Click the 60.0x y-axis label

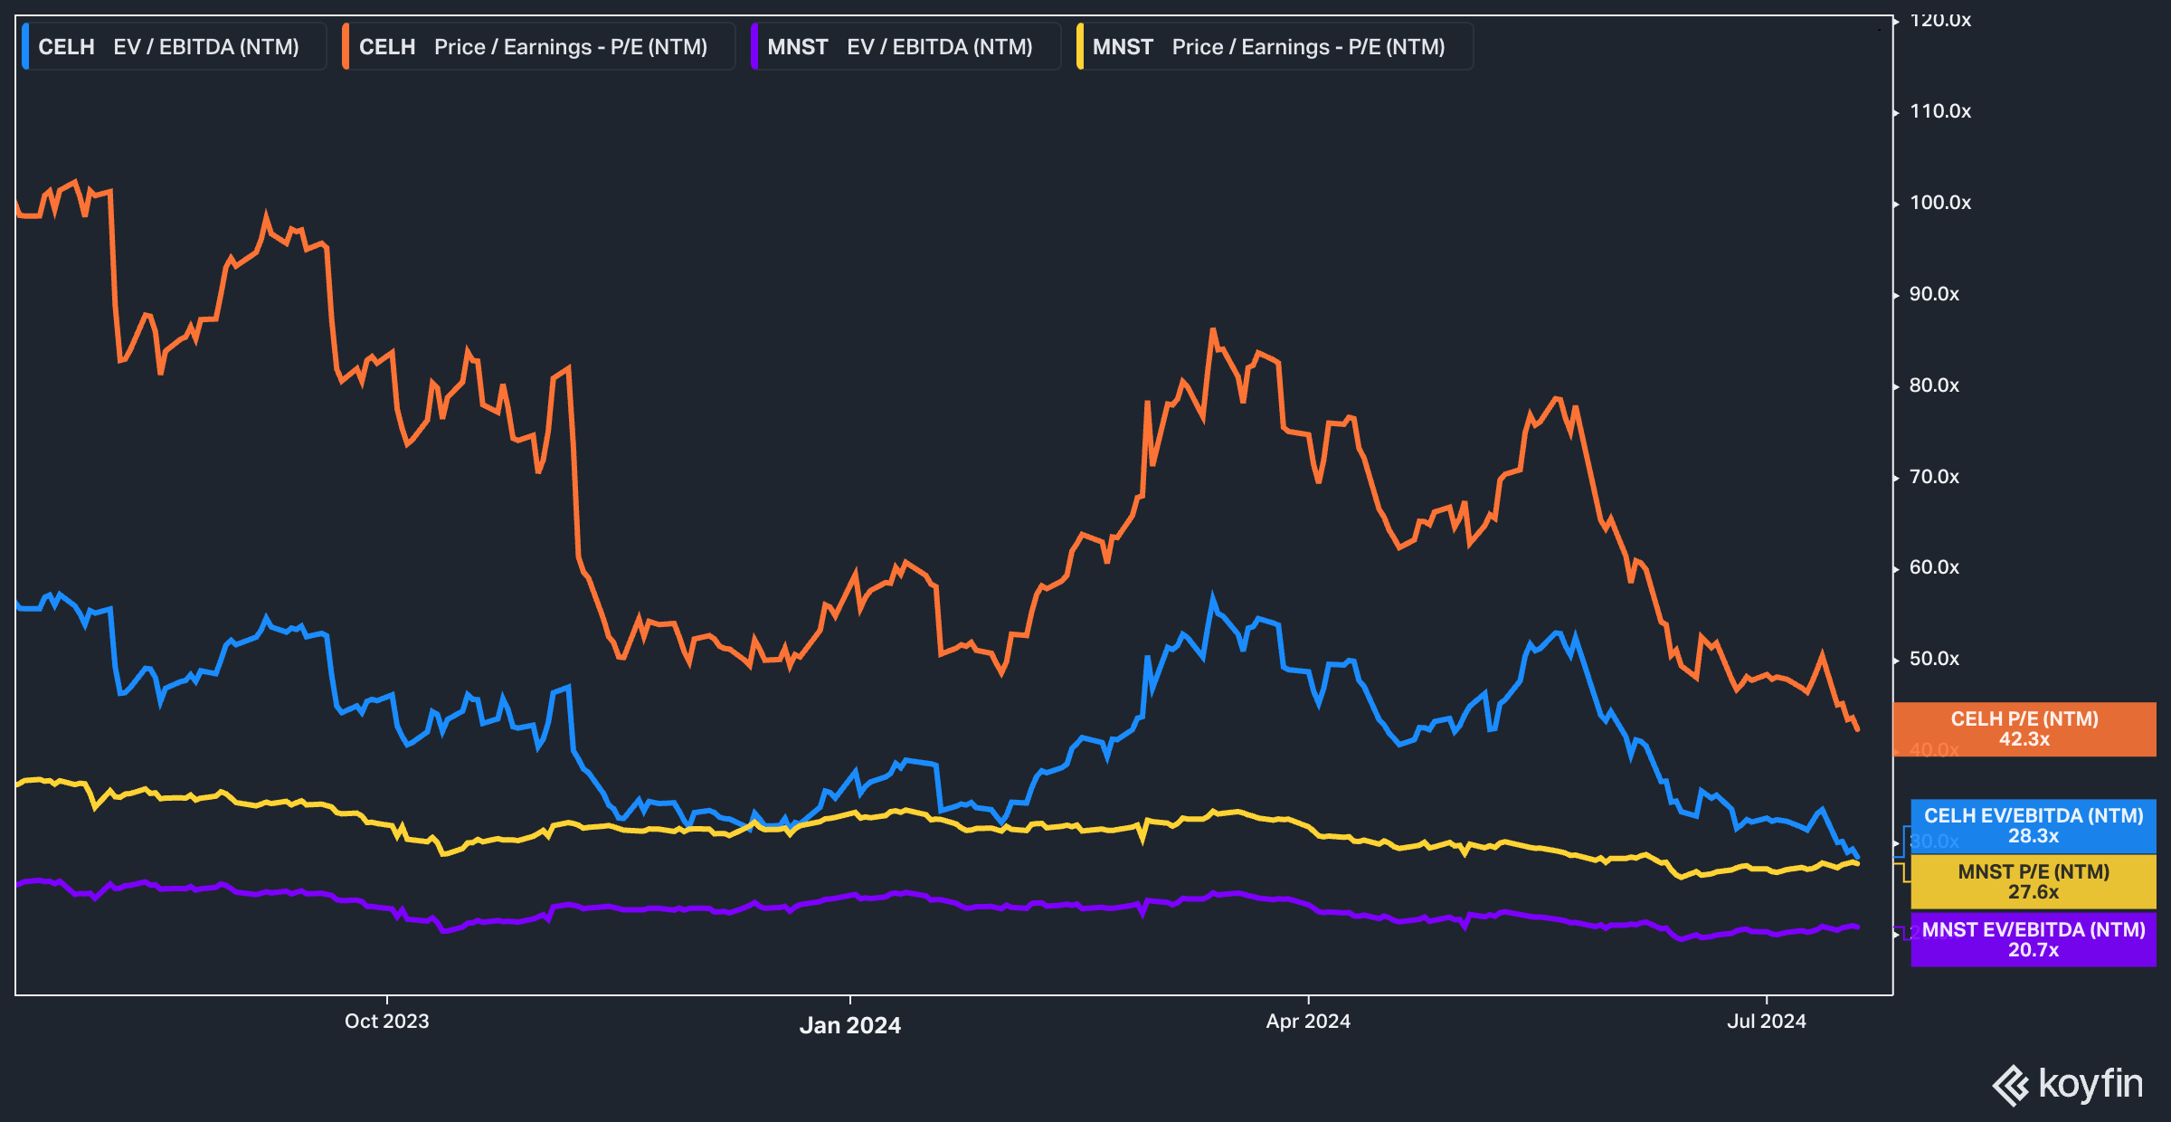pos(1934,567)
